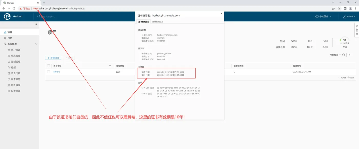The image size is (359, 149).
Task: Open the 日志 (Logs) sidebar item
Action: 10,38
